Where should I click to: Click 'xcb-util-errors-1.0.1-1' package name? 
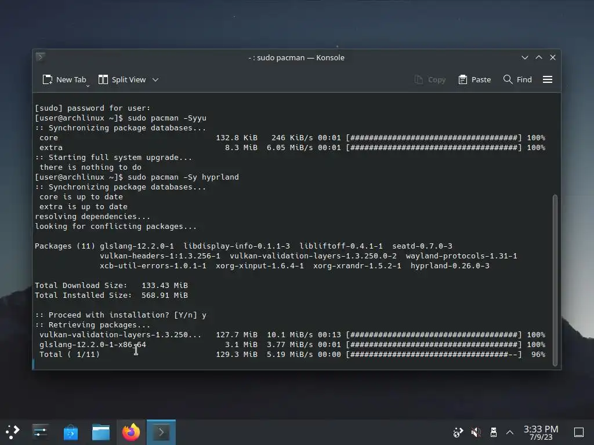153,265
